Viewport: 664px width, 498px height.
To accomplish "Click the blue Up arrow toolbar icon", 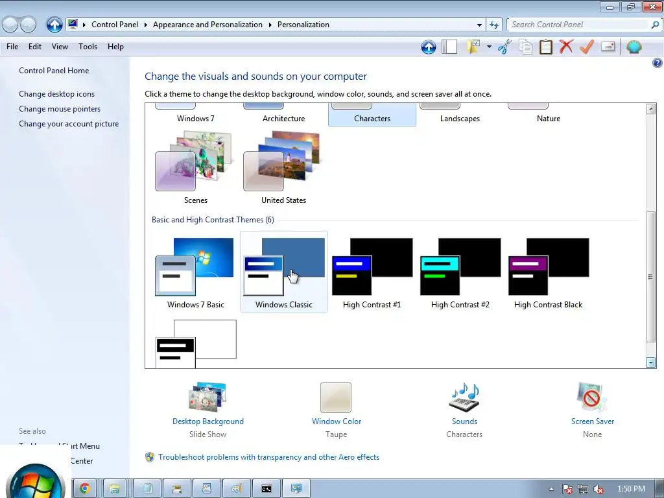I will click(x=429, y=47).
